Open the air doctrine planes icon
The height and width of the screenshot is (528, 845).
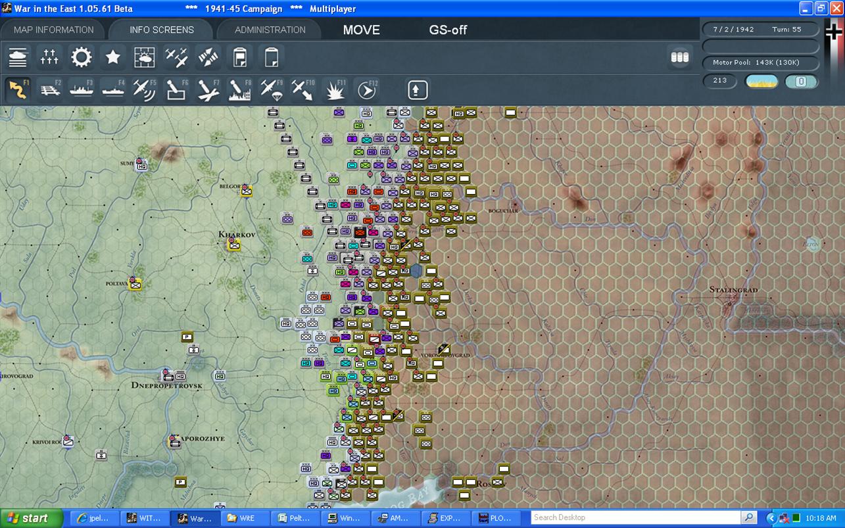176,58
